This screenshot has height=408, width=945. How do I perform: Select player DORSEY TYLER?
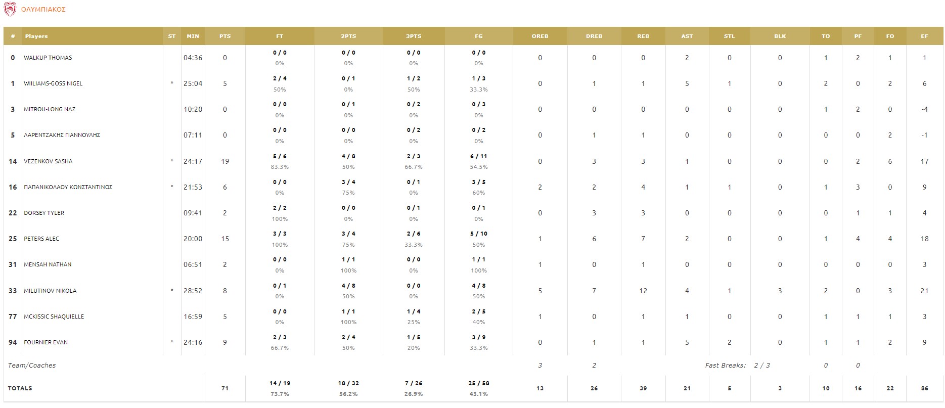44,213
